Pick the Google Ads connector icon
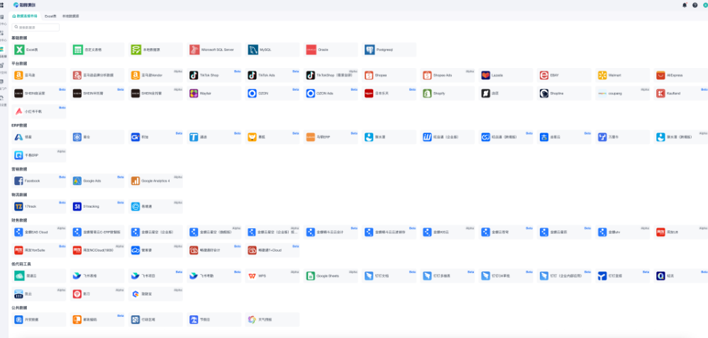708x338 pixels. coord(77,181)
